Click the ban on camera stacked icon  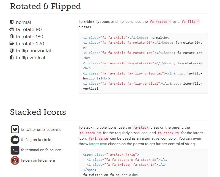[15, 160]
